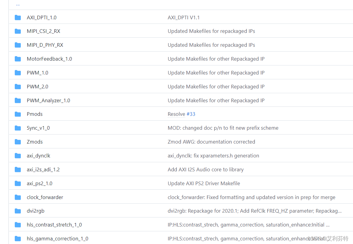The height and width of the screenshot is (244, 353).
Task: Click the 'Resolve' commit message text
Action: (176, 114)
